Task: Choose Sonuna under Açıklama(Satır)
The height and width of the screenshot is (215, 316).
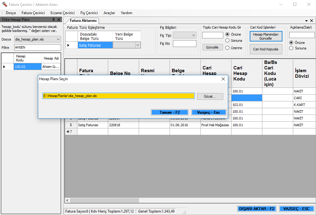Action: (291, 48)
